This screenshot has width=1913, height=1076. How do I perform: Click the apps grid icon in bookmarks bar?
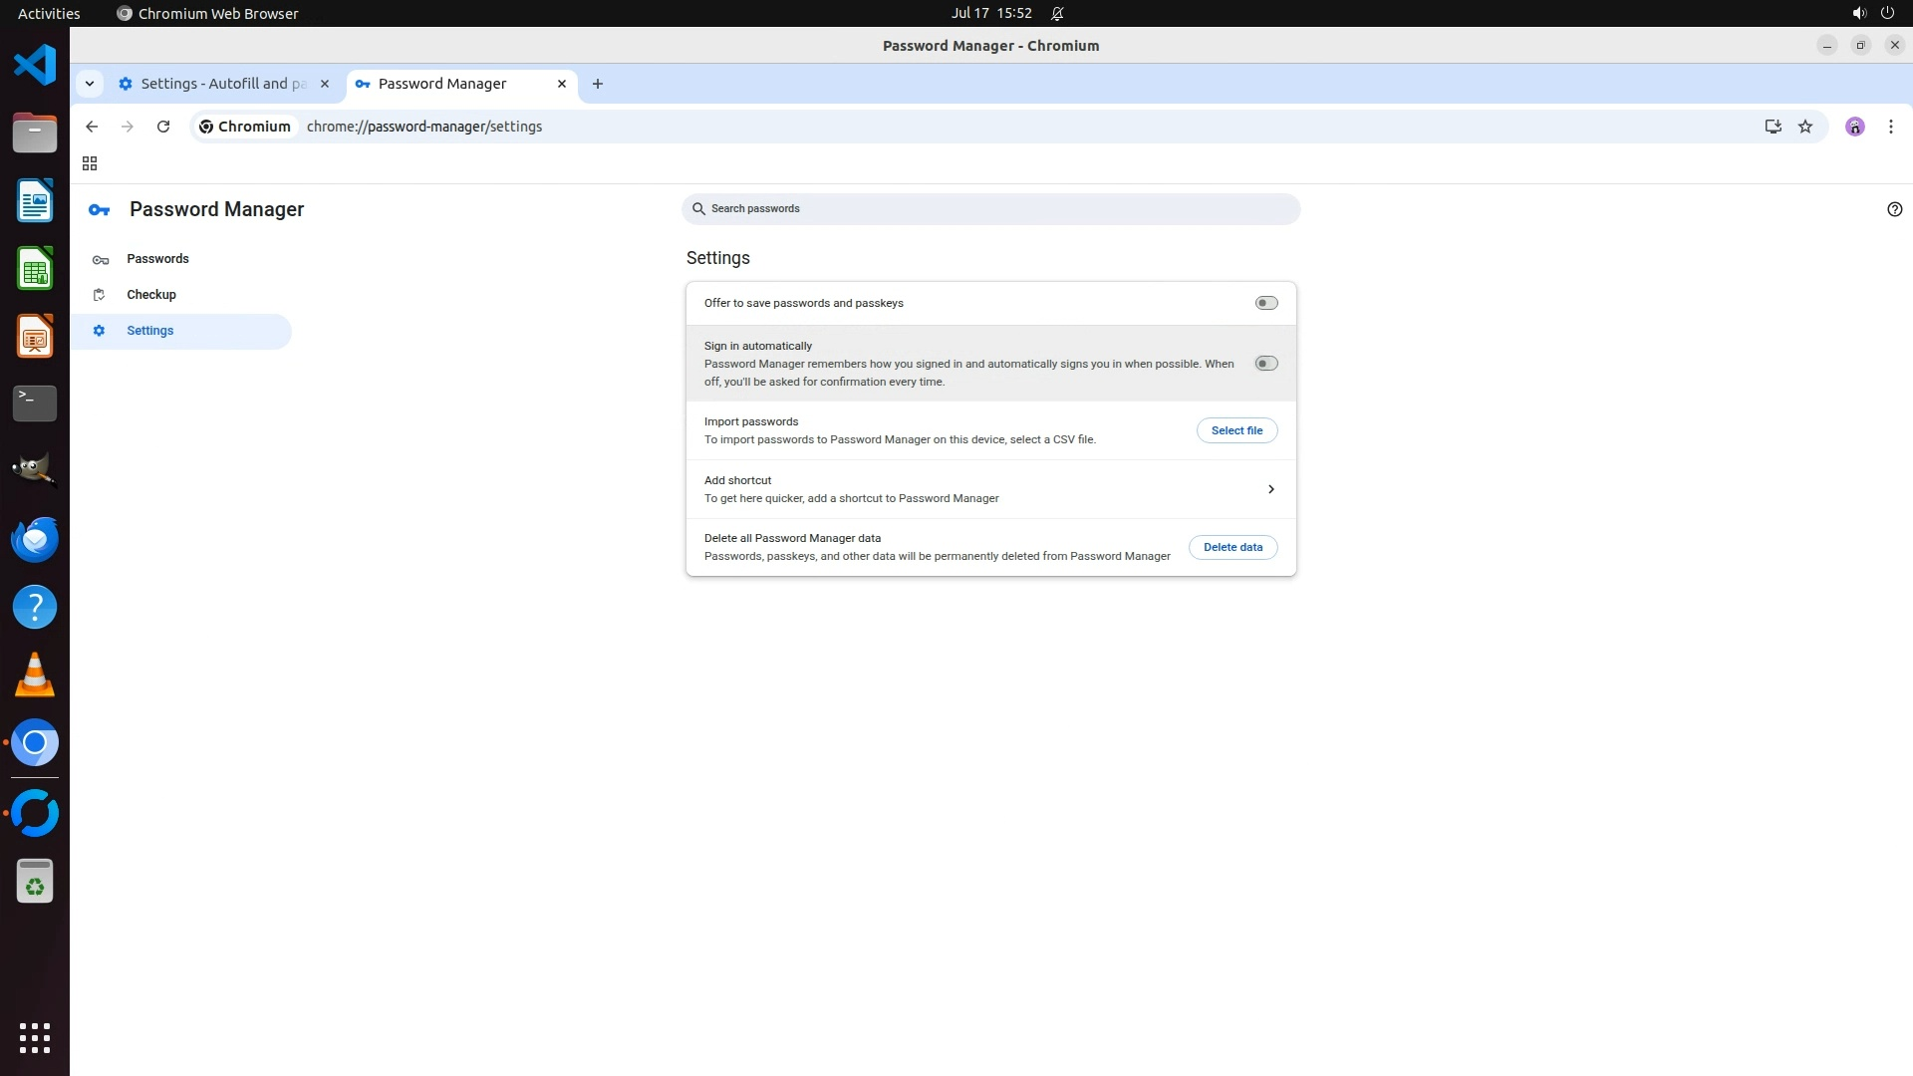(90, 163)
